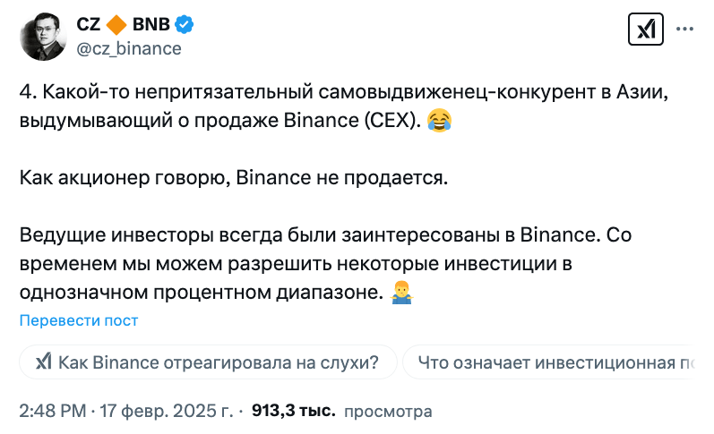The height and width of the screenshot is (434, 714).
Task: Click the orange BNB diamond icon
Action: (116, 25)
